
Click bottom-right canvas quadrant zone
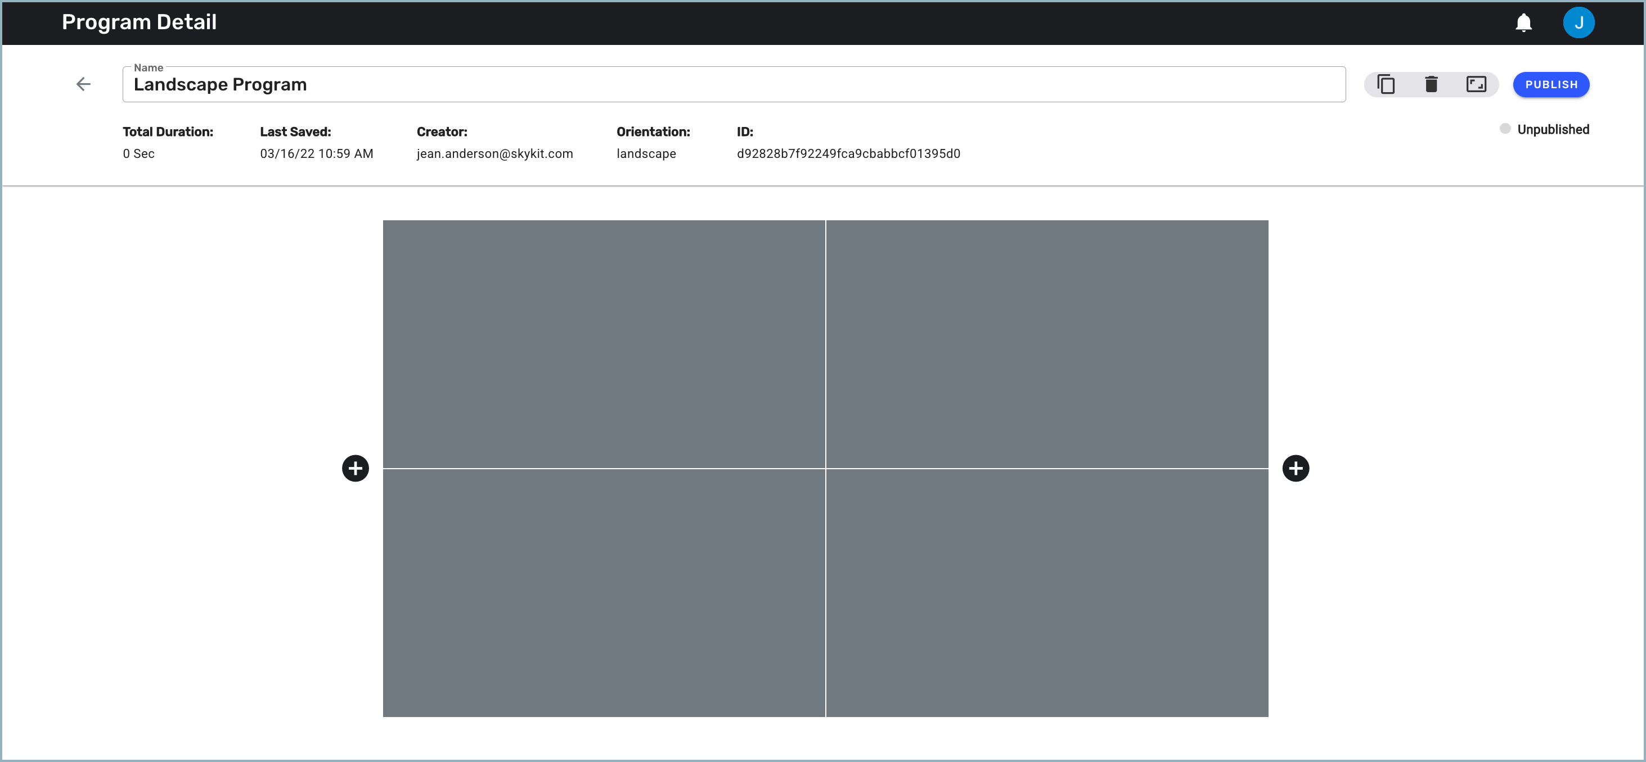click(1046, 593)
